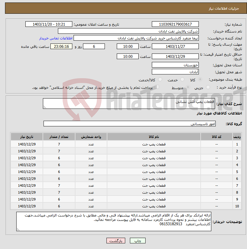Click response deadline date 1403/11/27
This screenshot has width=247, height=249.
(175, 47)
